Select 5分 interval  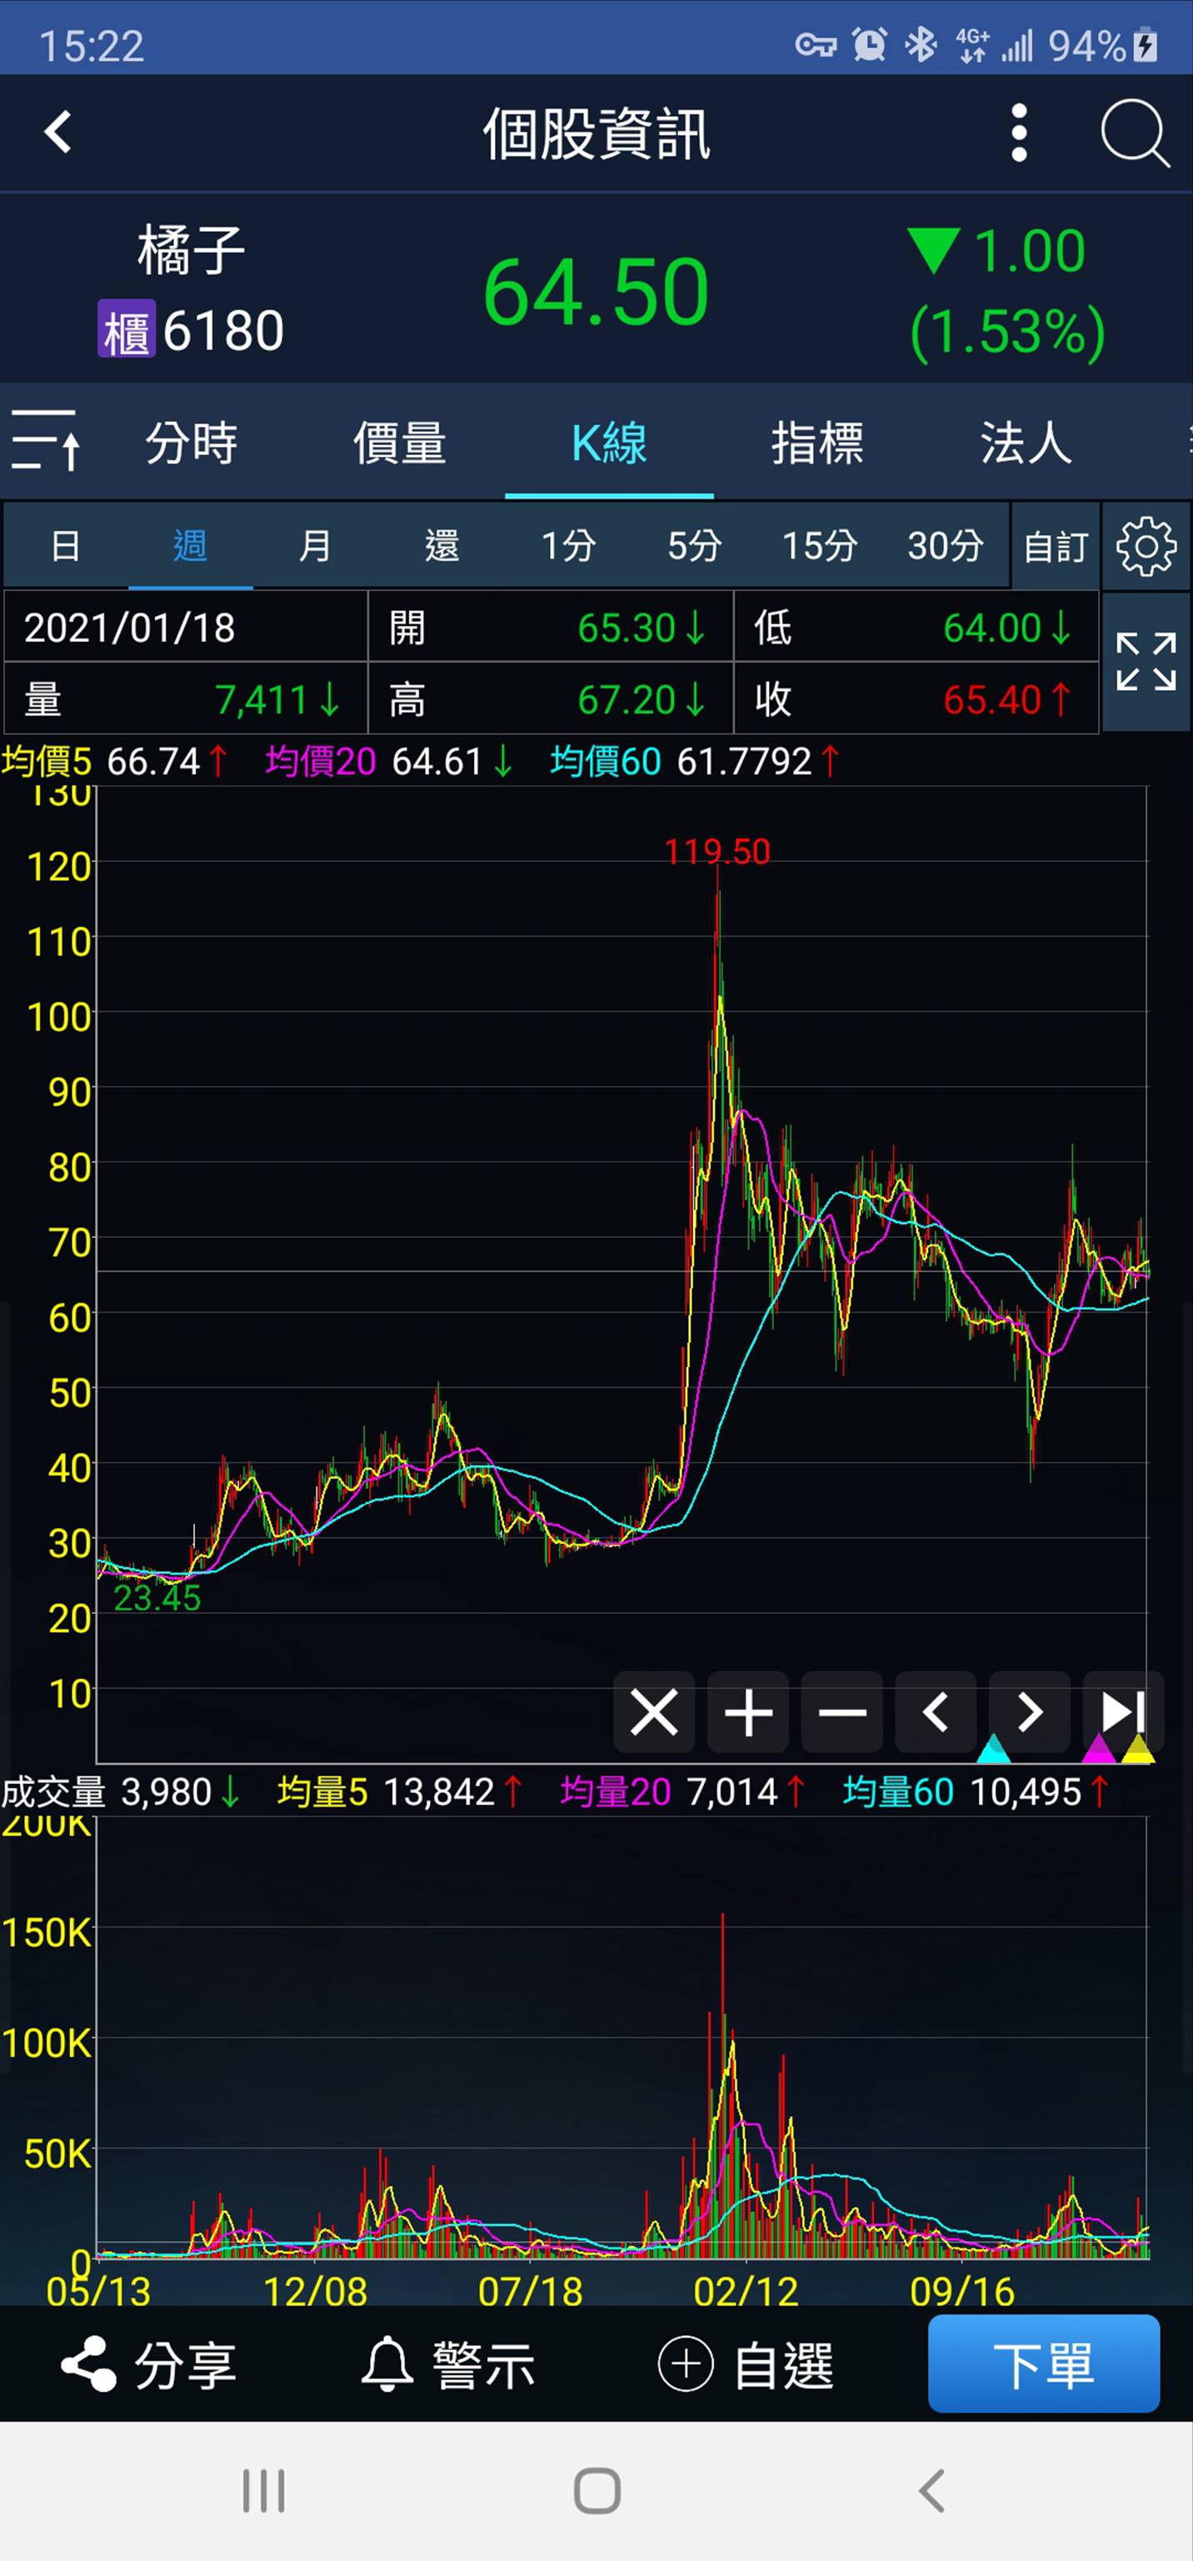click(x=693, y=546)
